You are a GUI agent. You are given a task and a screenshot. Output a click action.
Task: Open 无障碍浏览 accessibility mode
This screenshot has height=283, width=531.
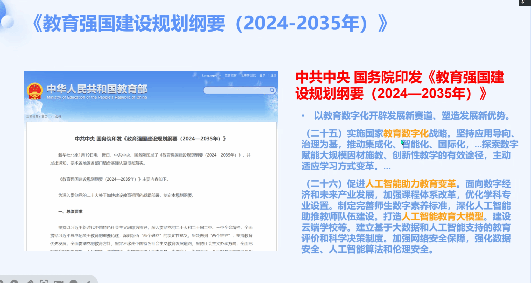point(248,75)
